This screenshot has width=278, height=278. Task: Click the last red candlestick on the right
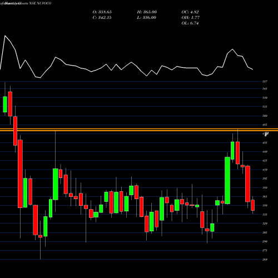[x=252, y=205]
